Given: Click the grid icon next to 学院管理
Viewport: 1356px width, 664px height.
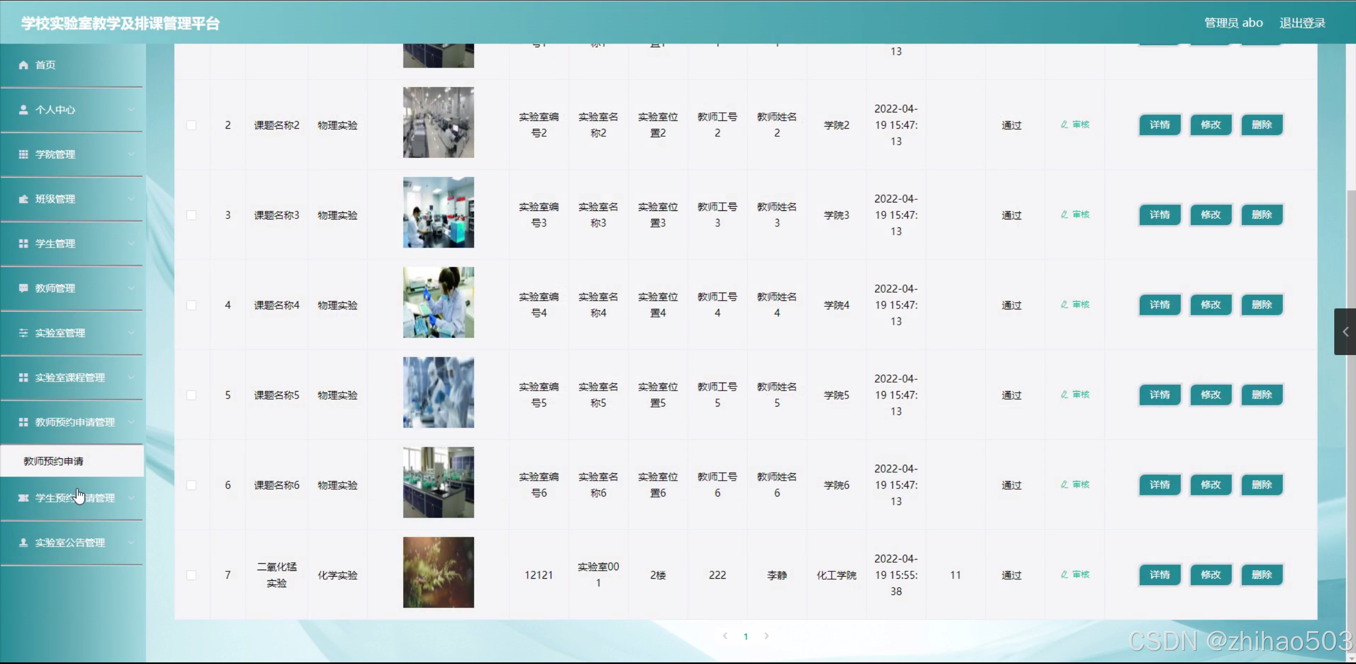Looking at the screenshot, I should click(x=23, y=154).
